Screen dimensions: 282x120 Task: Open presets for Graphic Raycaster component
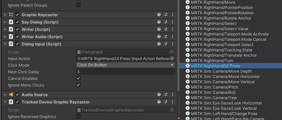[x=166, y=15]
